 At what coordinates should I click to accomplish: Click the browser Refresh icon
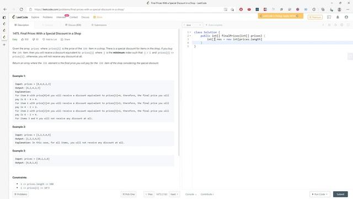point(21,9)
